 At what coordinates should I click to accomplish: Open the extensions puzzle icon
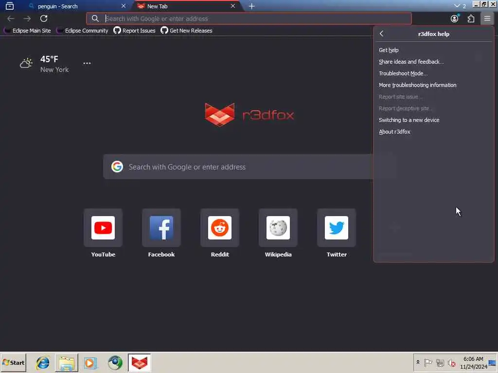pyautogui.click(x=471, y=18)
